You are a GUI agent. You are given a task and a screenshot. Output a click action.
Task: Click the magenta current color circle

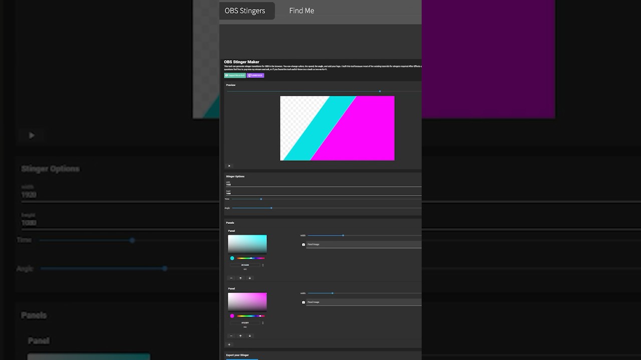(x=232, y=316)
